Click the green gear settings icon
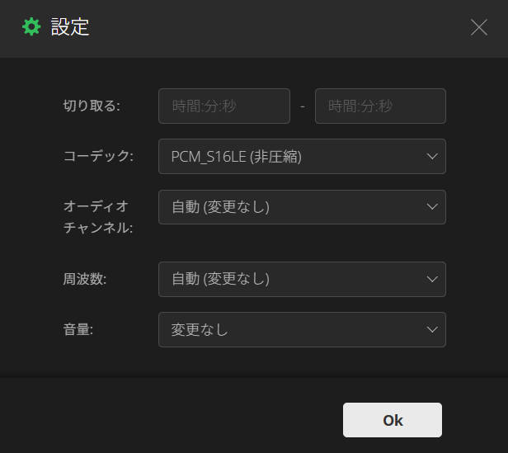 coord(31,26)
